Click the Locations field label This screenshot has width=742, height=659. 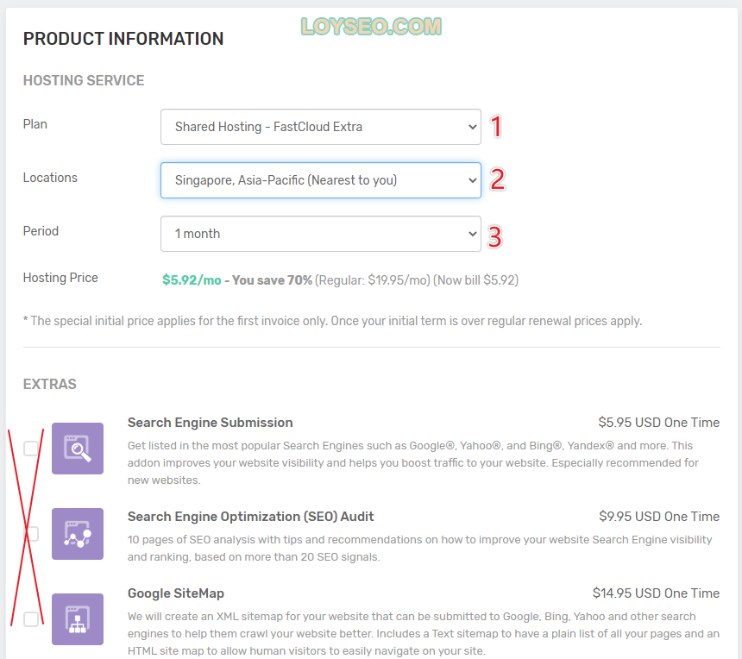[50, 178]
